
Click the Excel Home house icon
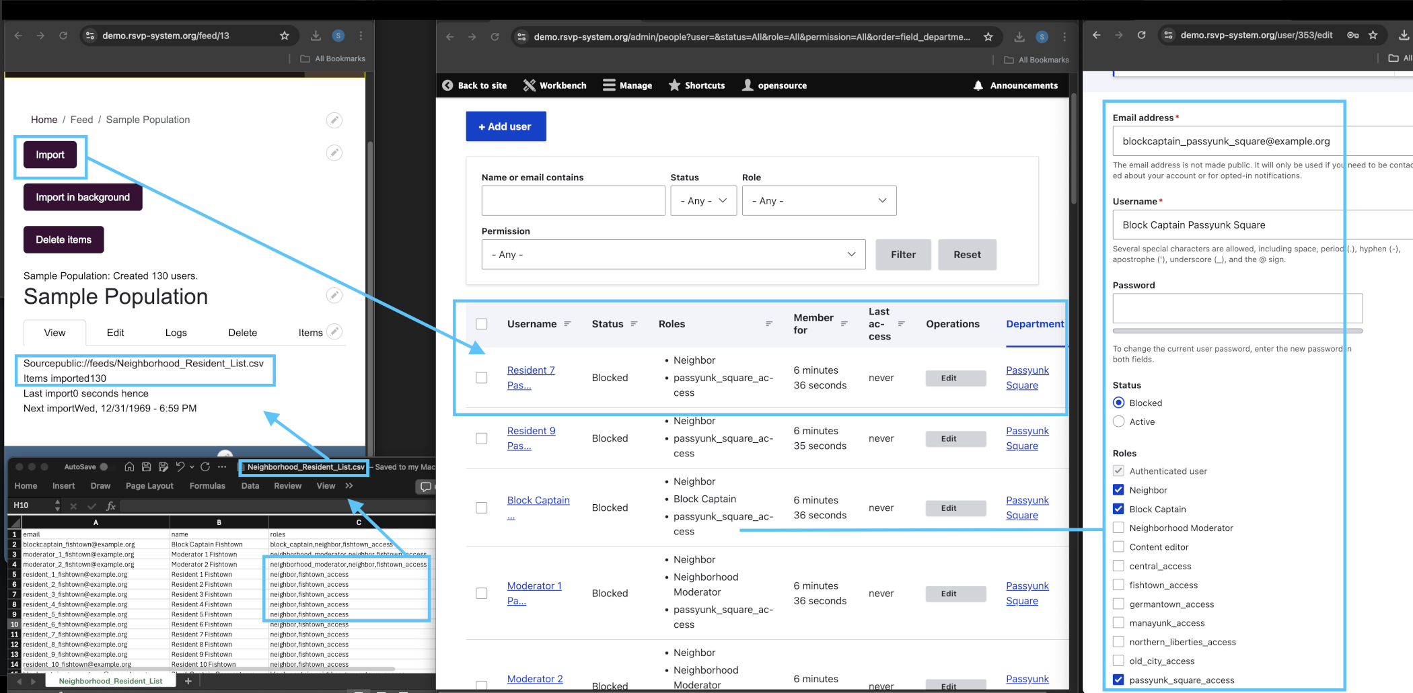pyautogui.click(x=129, y=466)
